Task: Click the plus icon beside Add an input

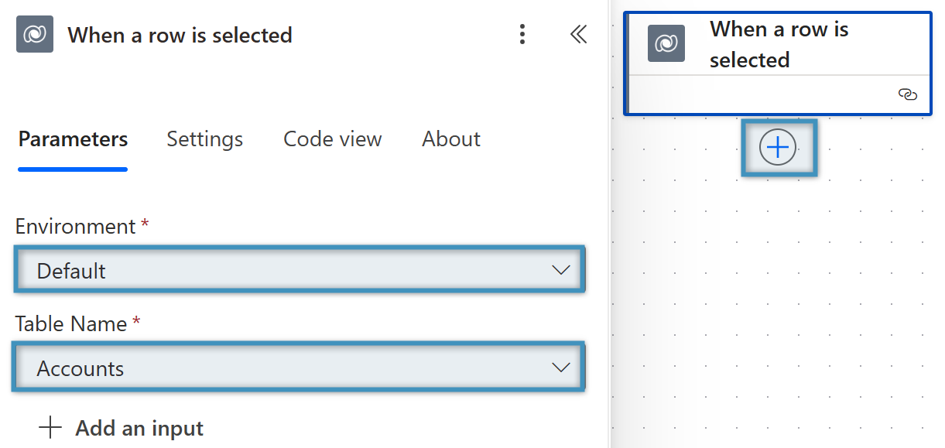Action: coord(50,428)
